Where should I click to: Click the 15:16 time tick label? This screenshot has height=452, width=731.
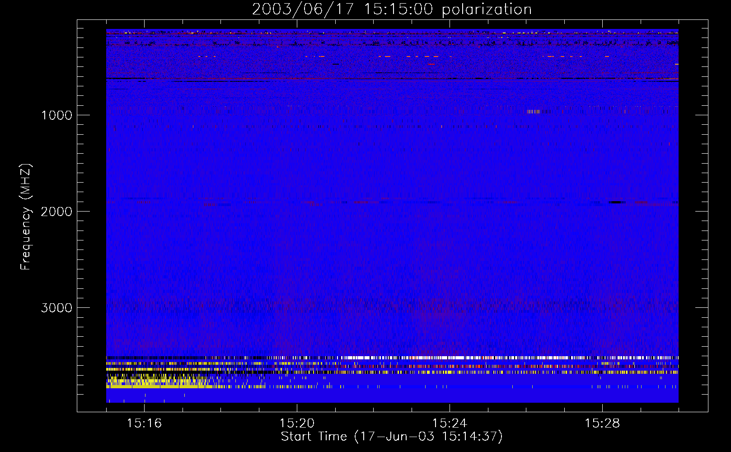(144, 424)
